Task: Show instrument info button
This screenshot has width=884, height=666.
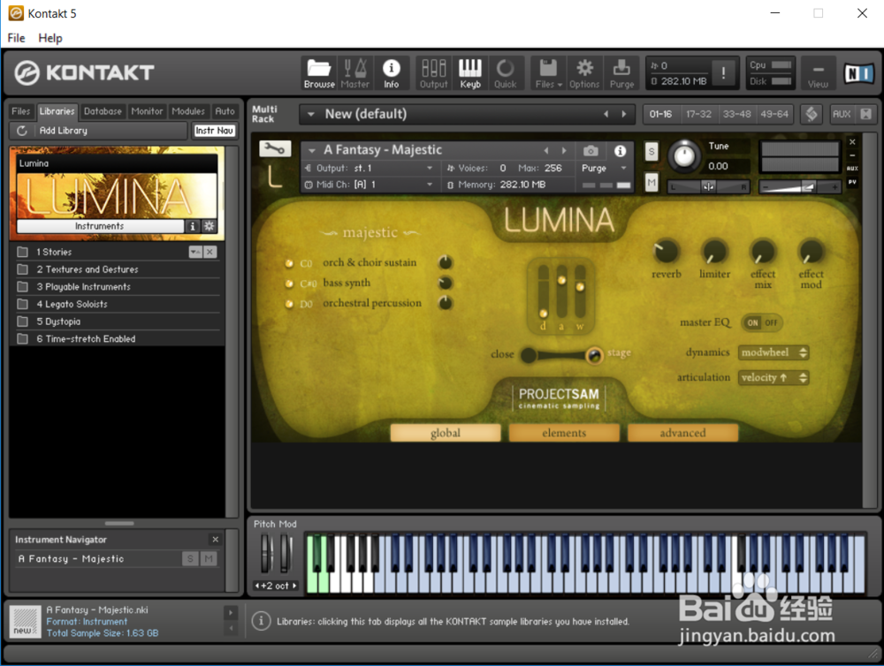Action: click(x=620, y=150)
